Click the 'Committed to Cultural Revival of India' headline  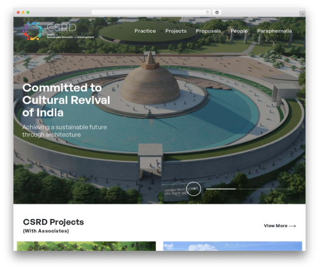(66, 100)
